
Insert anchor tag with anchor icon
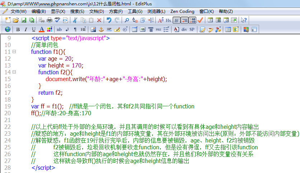[x=101, y=29]
